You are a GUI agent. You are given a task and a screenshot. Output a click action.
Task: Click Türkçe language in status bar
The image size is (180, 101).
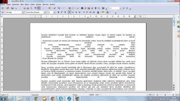pyautogui.click(x=75, y=95)
